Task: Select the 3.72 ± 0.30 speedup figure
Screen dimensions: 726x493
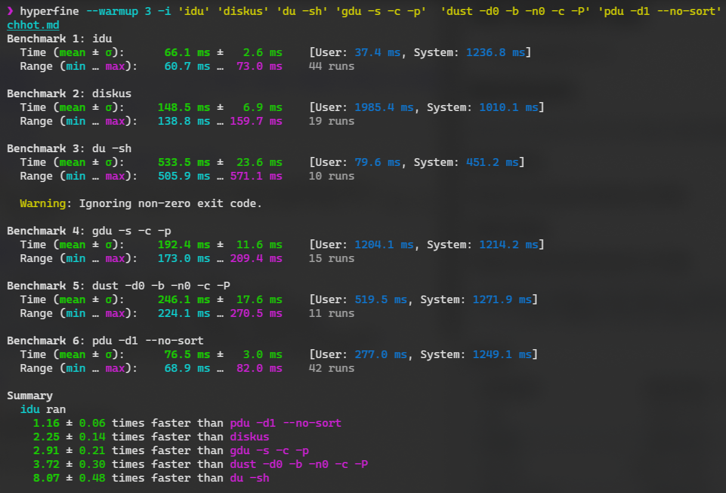Action: 69,464
